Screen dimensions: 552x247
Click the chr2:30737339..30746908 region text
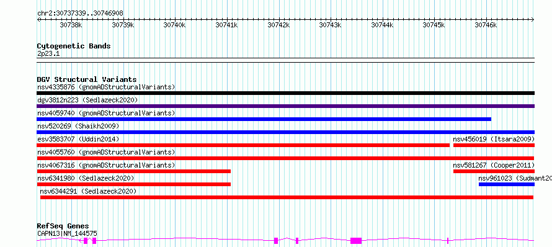point(80,14)
